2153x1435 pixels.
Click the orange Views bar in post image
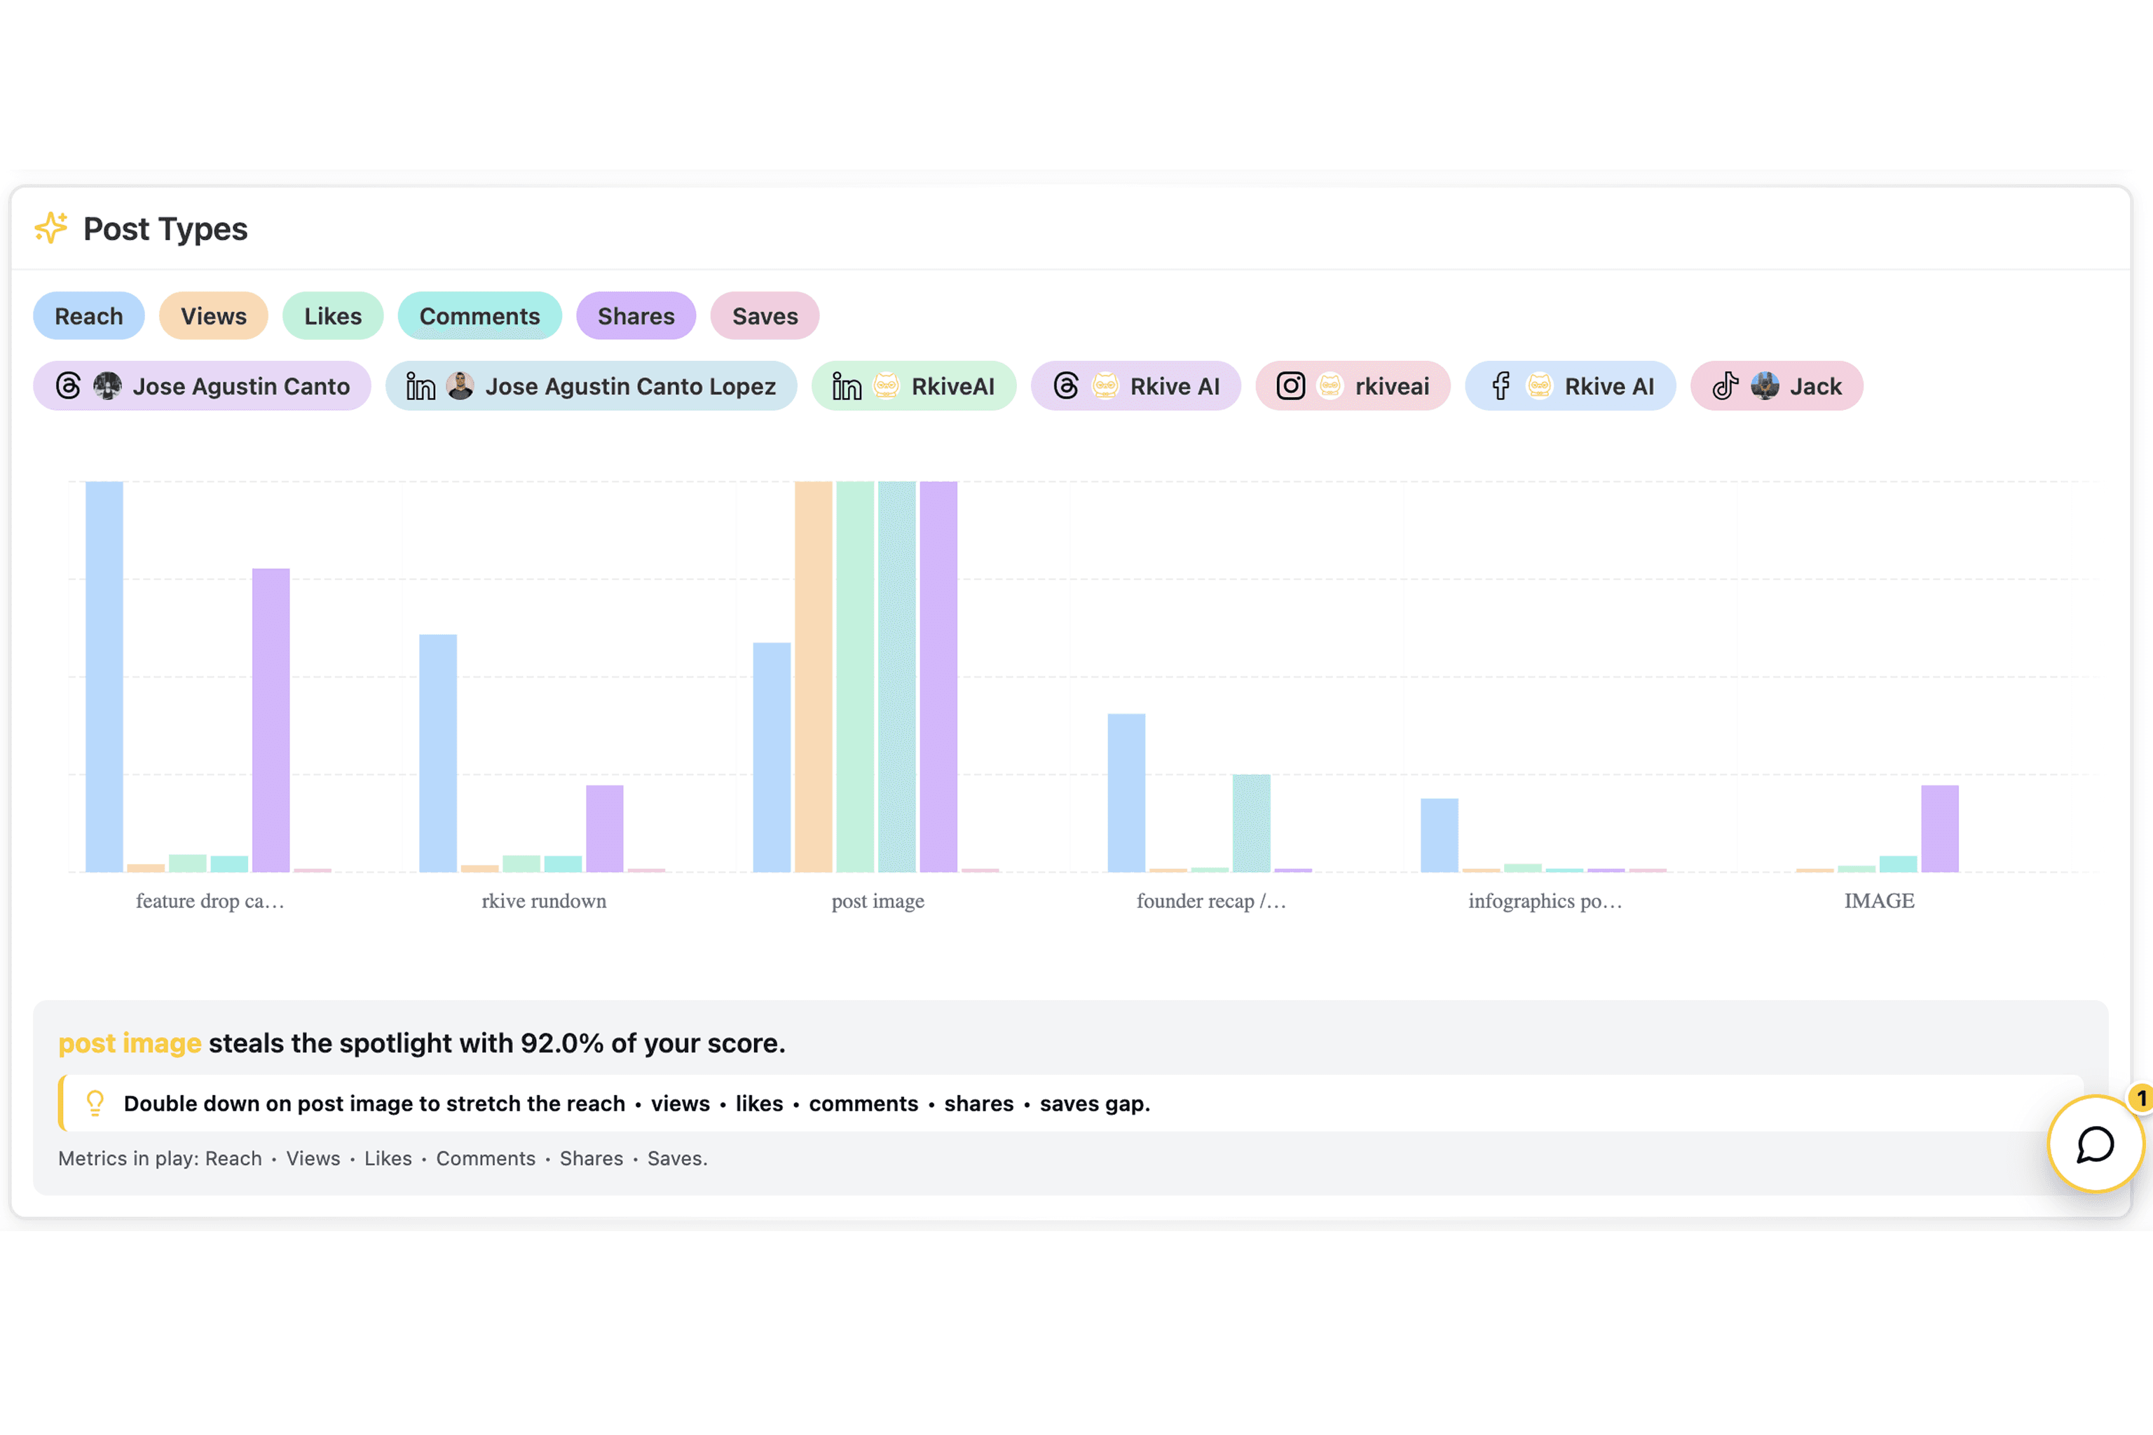[813, 678]
